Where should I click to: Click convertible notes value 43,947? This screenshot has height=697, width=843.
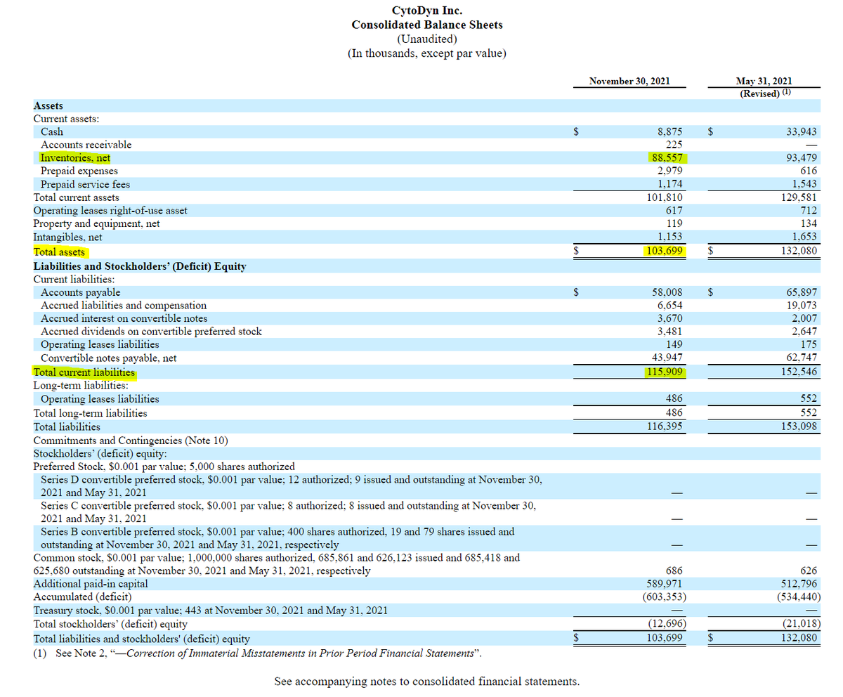(668, 358)
